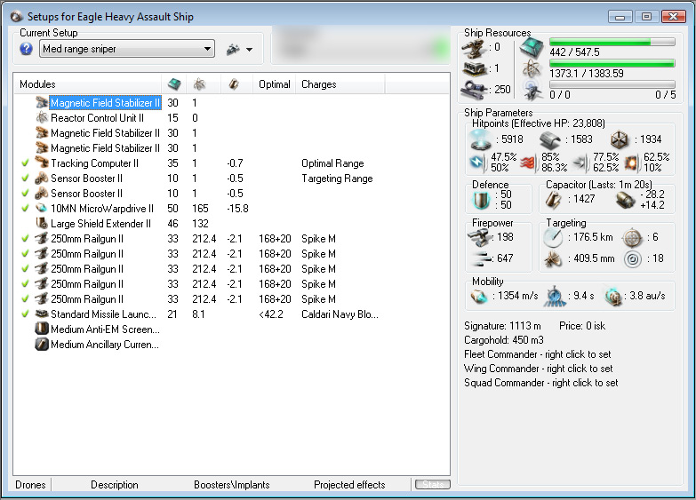Open the Boosters\Implants tab
Viewport: 696px width, 500px height.
pyautogui.click(x=231, y=485)
